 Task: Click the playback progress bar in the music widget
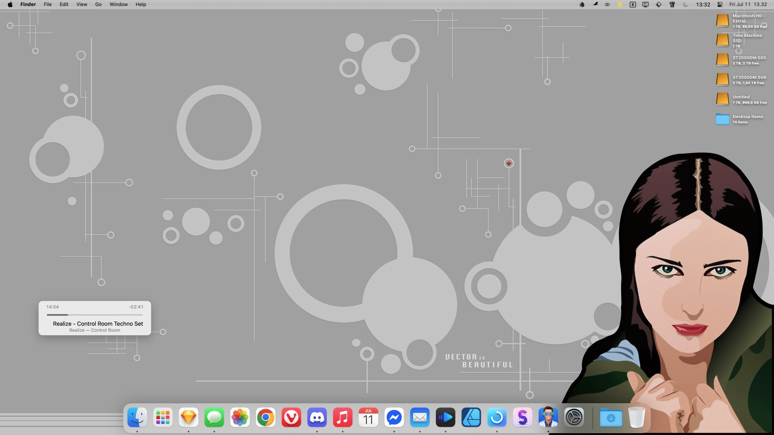click(x=95, y=315)
